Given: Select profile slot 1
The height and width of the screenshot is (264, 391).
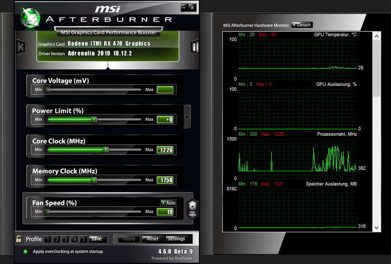Looking at the screenshot, I should pyautogui.click(x=47, y=239).
